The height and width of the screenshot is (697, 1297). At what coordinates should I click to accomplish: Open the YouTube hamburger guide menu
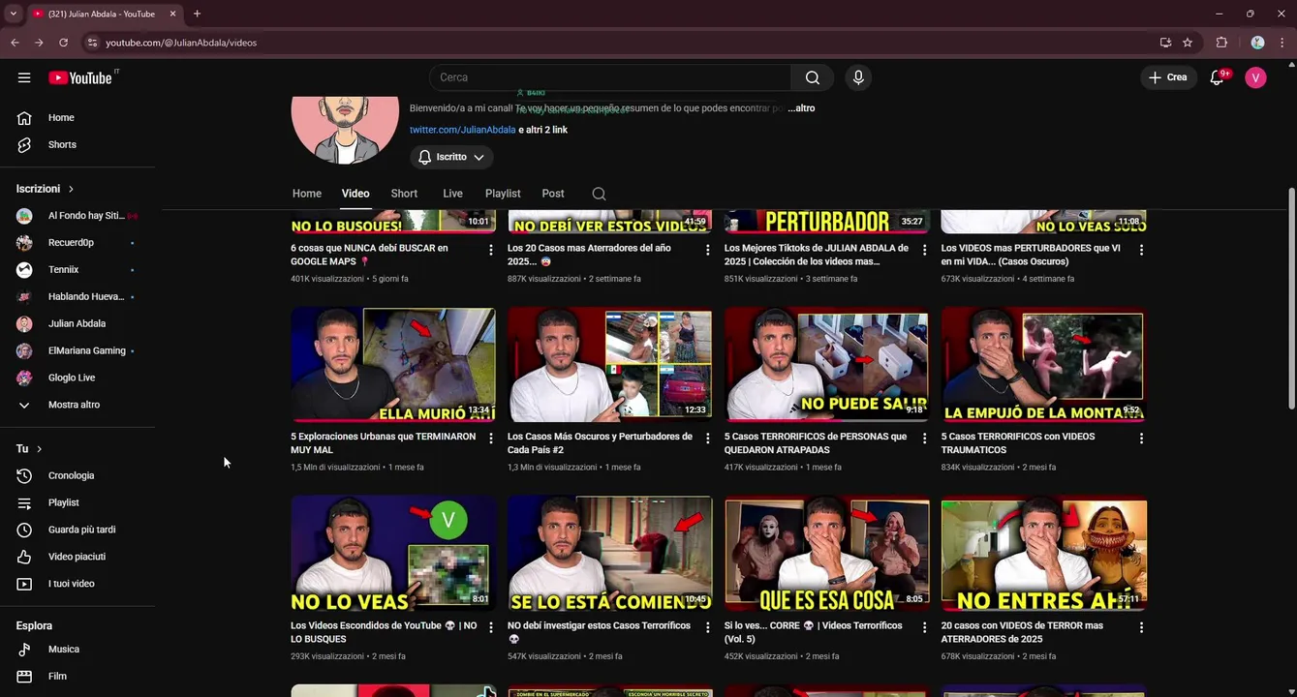(24, 77)
